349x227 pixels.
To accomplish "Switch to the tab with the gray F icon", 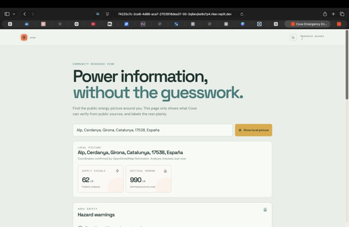I will click(x=193, y=24).
